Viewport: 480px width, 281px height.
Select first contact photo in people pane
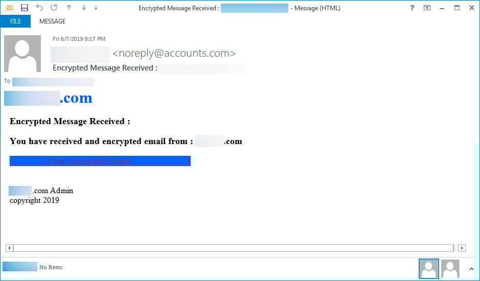[428, 269]
